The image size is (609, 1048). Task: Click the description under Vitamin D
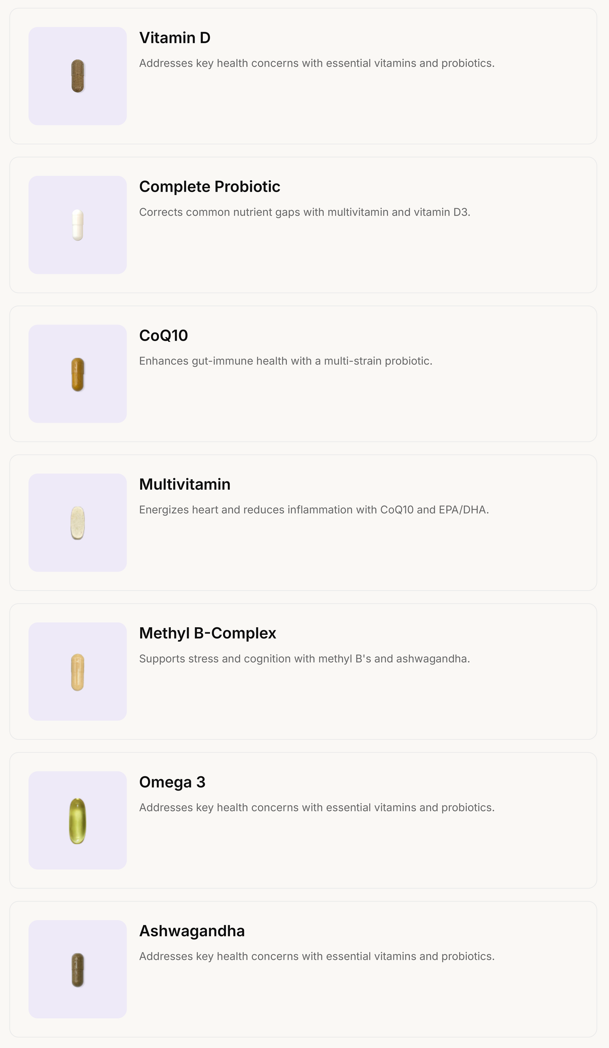317,63
